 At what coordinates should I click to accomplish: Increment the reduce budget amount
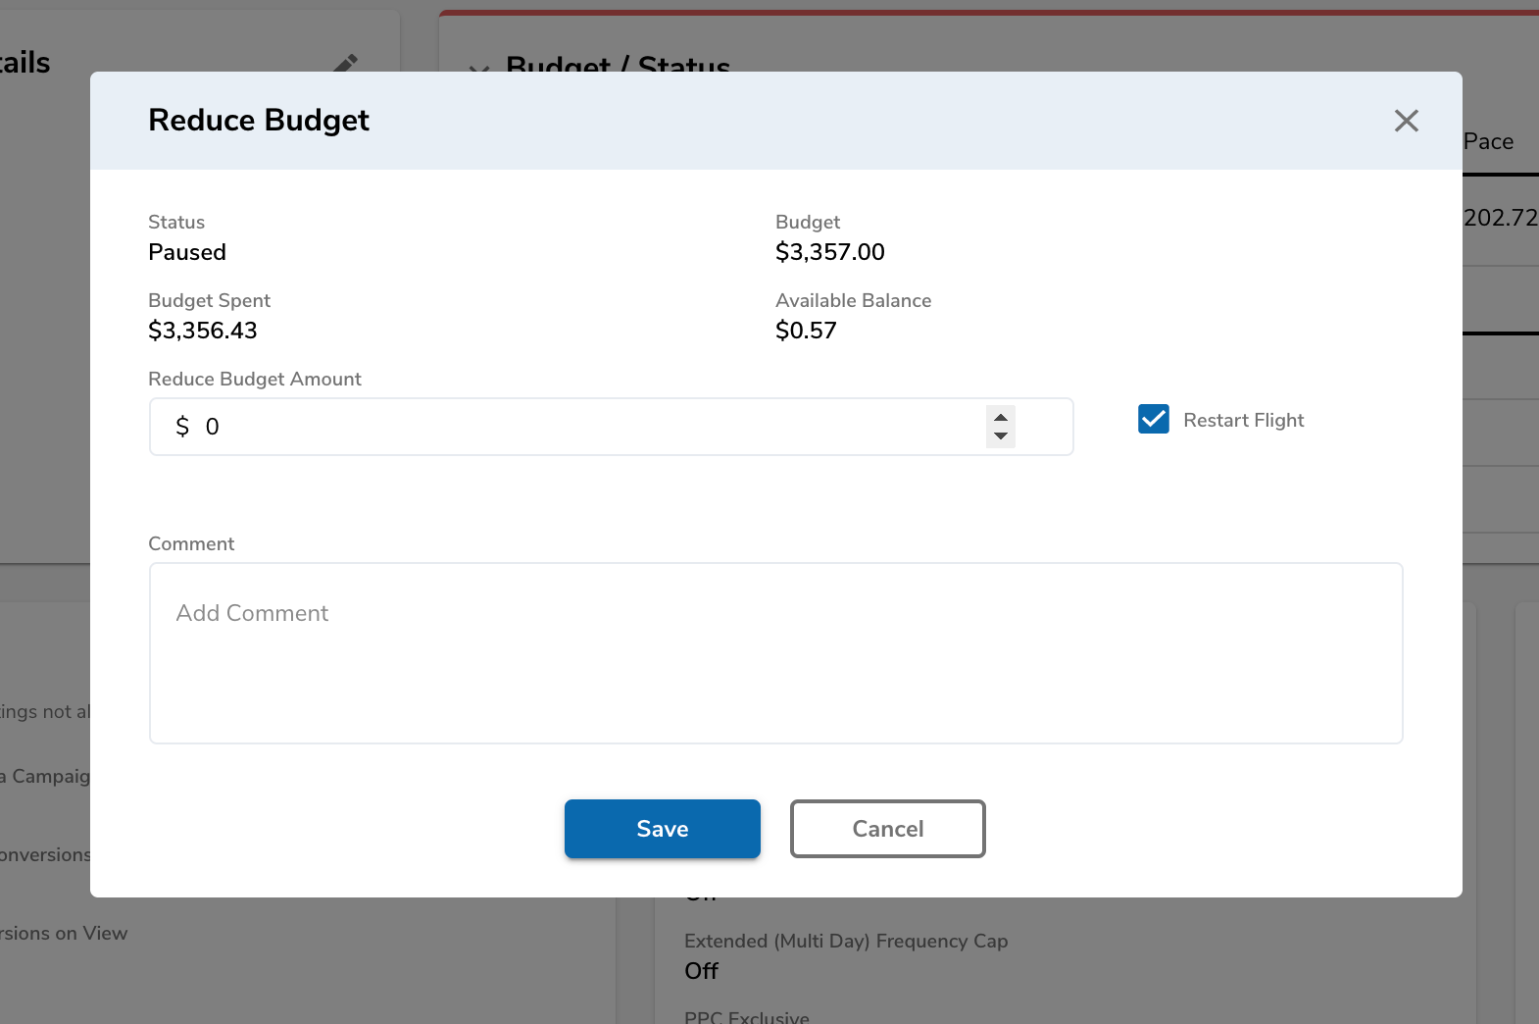(x=1000, y=418)
